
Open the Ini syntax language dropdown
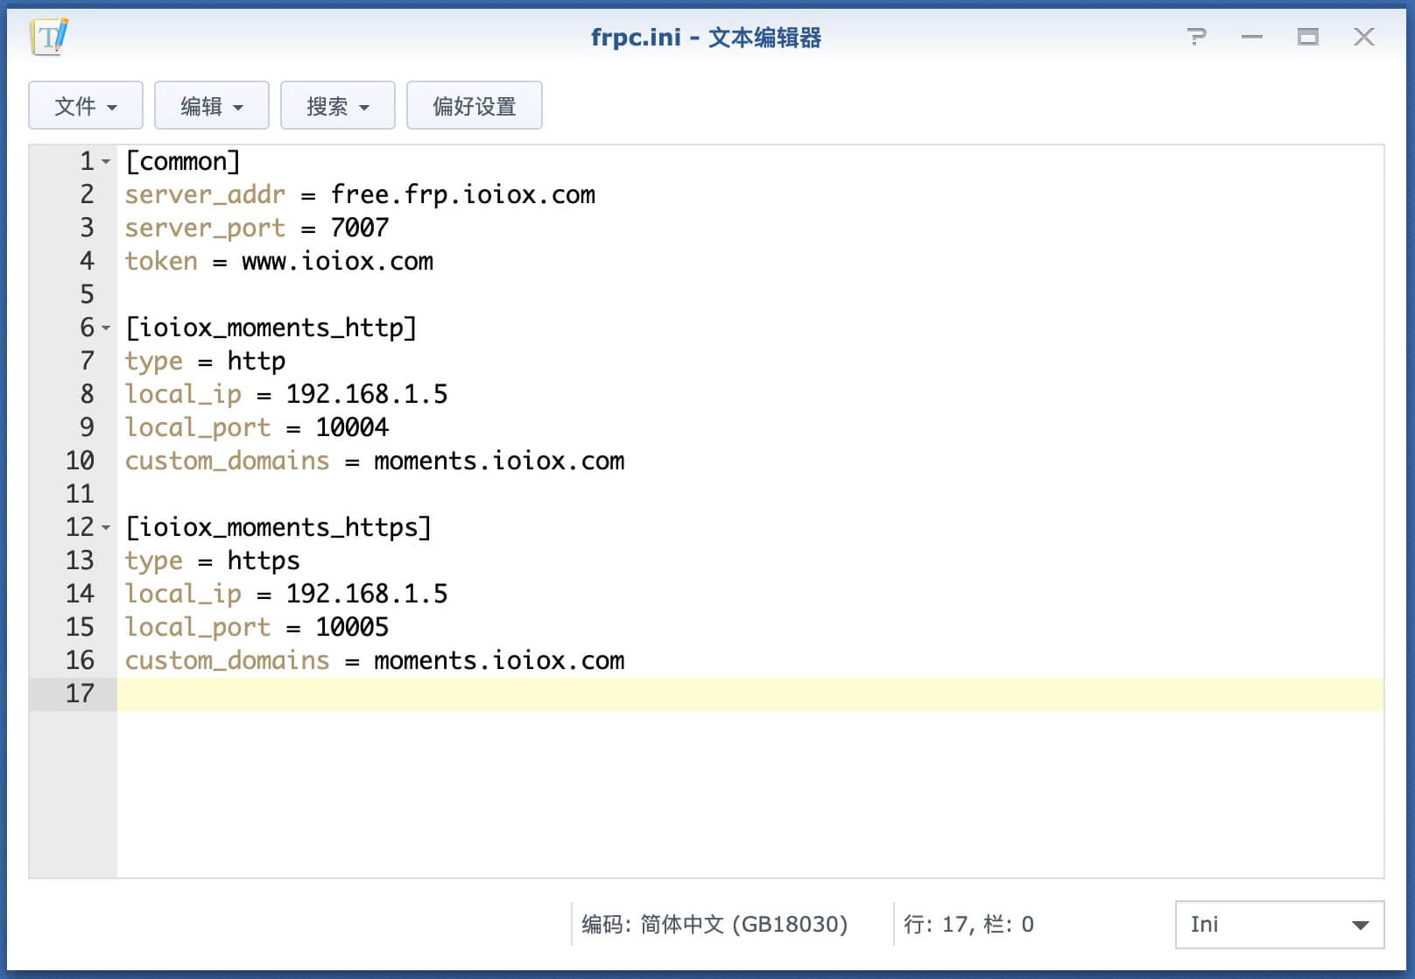click(x=1279, y=925)
